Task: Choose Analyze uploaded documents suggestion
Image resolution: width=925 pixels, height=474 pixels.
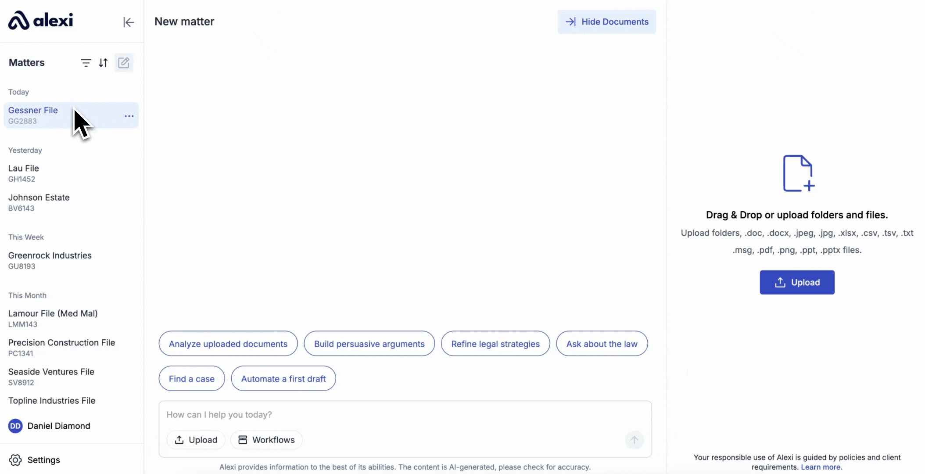Action: (228, 344)
